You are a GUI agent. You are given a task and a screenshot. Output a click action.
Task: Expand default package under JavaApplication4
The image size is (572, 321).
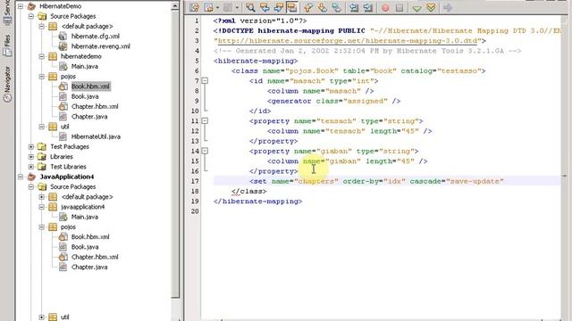click(42, 197)
